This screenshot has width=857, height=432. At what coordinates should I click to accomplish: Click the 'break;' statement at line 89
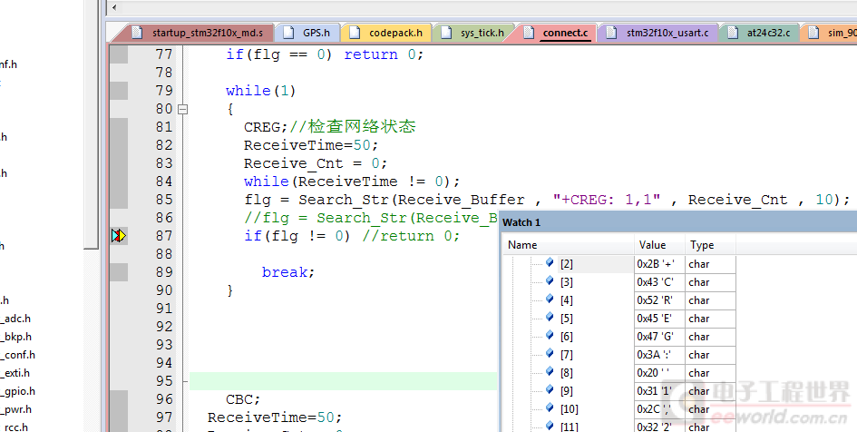pos(288,272)
